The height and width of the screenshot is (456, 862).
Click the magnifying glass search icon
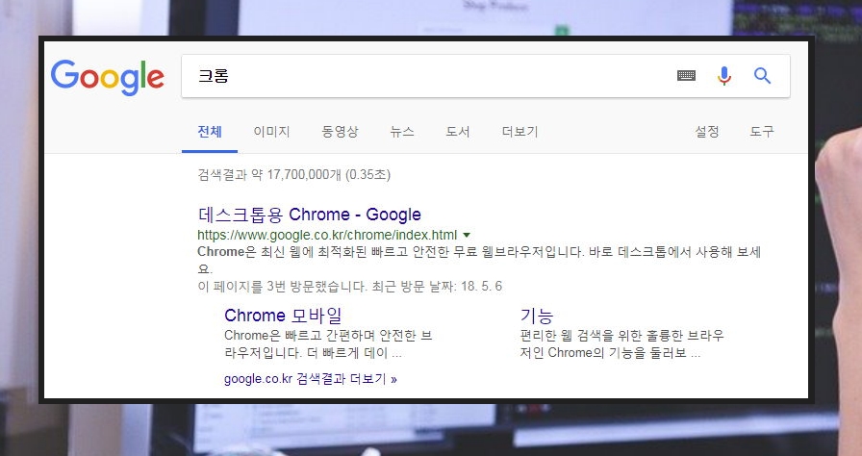pyautogui.click(x=762, y=75)
